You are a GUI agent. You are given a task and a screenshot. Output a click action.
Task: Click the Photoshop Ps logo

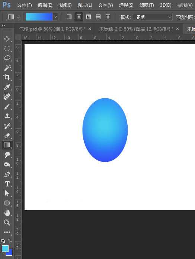[x=7, y=5]
